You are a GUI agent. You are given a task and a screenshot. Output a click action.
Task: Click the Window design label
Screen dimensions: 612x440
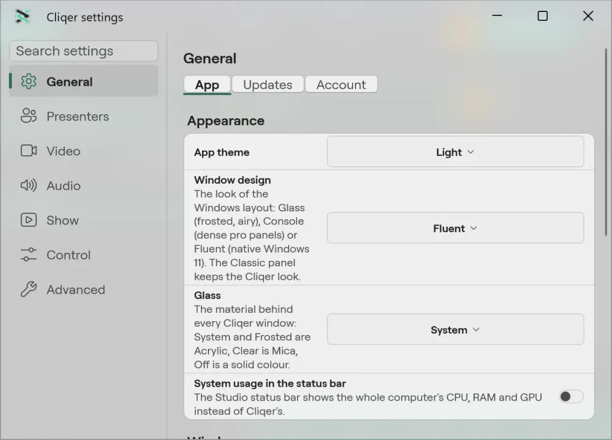(x=232, y=180)
